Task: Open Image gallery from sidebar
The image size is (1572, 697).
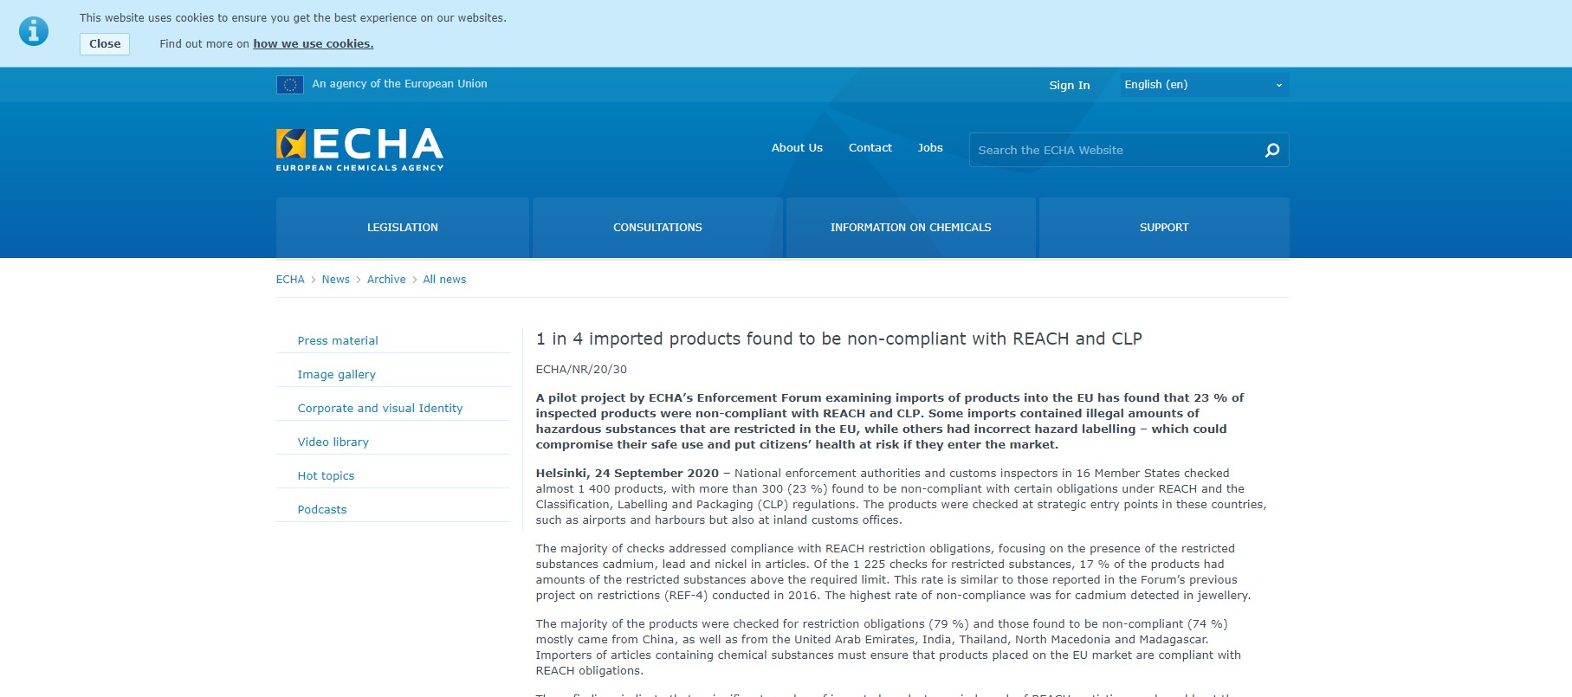Action: point(336,375)
